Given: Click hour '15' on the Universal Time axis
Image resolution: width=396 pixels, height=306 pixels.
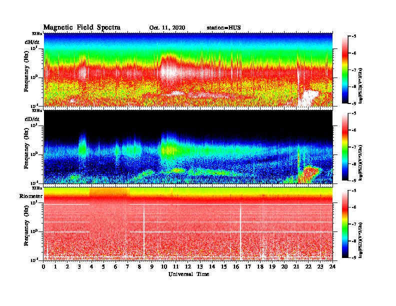Looking at the screenshot, I should click(224, 267).
